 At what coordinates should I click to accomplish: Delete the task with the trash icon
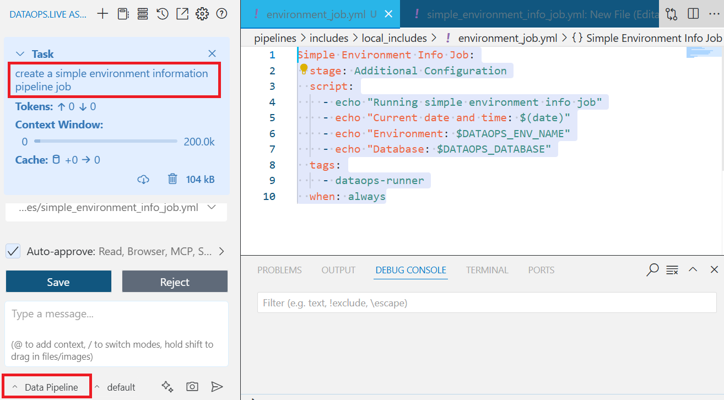(x=172, y=179)
